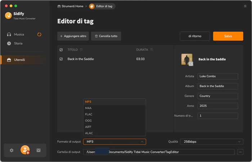Screen dimensions: 252x162
Task: Pick ALAC from the format list
Action: (114, 133)
